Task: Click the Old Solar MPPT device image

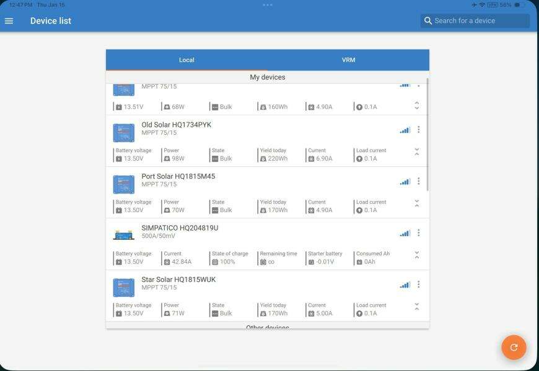Action: point(123,132)
